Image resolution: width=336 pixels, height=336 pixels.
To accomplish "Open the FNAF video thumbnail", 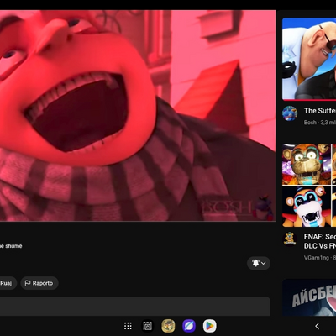I will 309,185.
